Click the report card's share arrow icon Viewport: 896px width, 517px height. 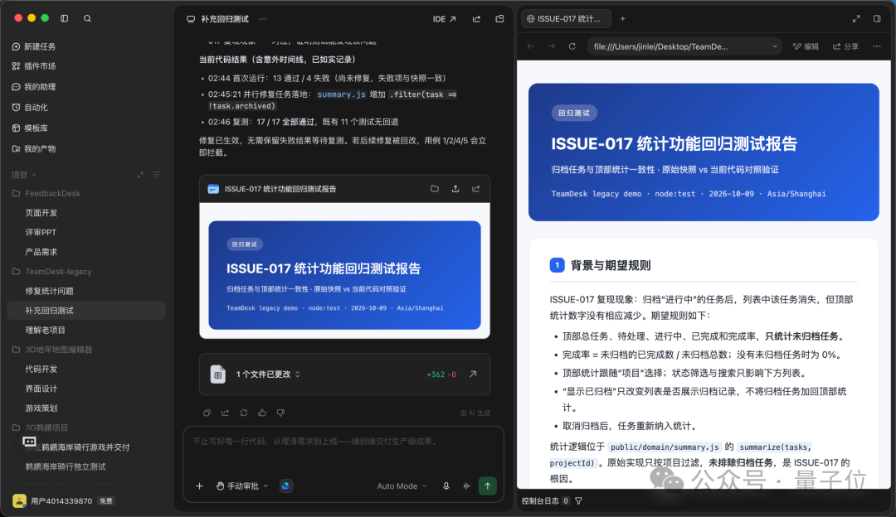[x=476, y=189]
